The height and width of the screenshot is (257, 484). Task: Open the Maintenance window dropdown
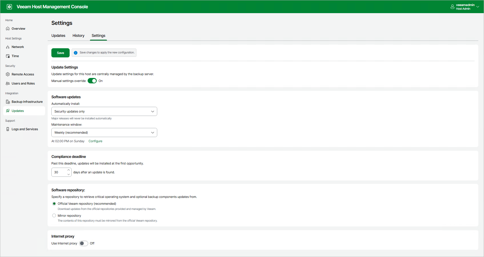point(104,132)
